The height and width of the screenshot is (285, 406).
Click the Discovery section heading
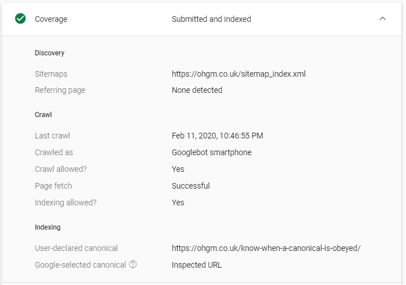click(50, 53)
